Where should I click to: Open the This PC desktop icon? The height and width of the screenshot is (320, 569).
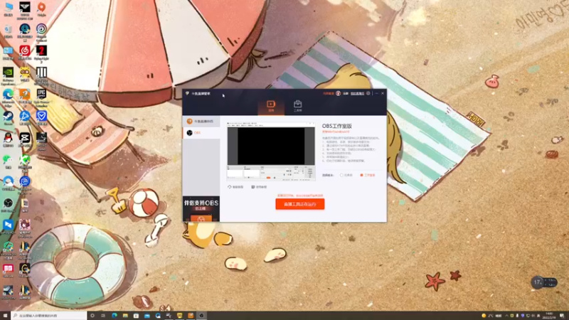tap(8, 9)
